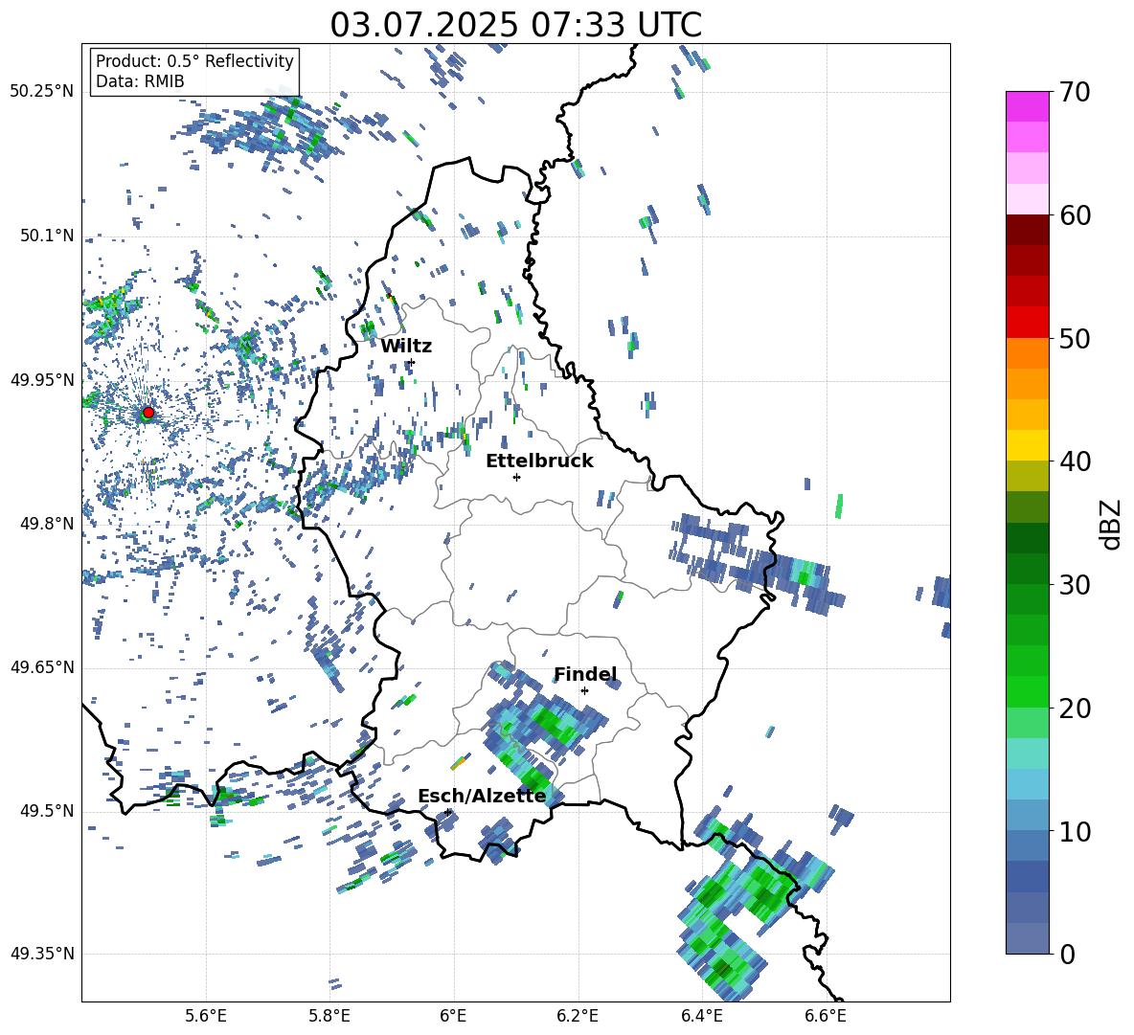Click the Findel cross marker
This screenshot has height=1035, width=1134.
coord(584,691)
